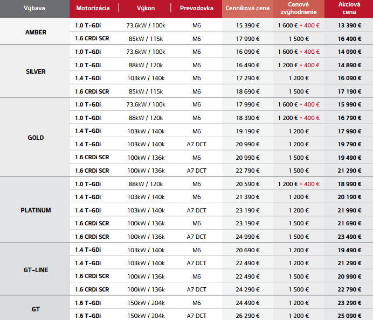Click the Výbava column header
Screen dimensions: 373x320
[35, 9]
